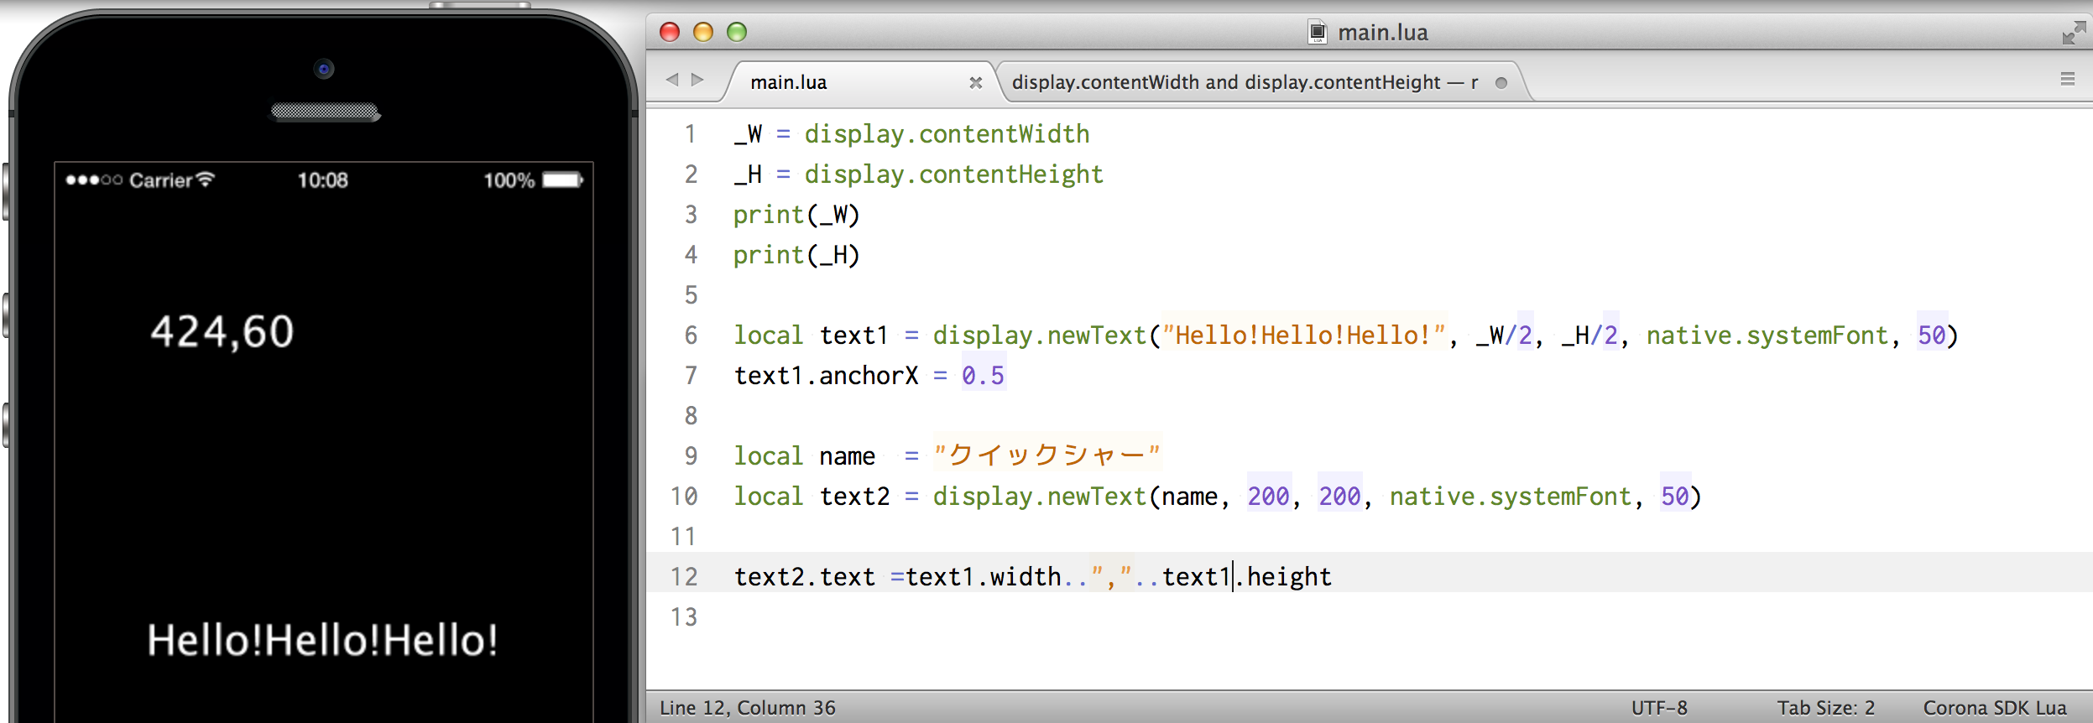Click the UTF-8 encoding indicator
This screenshot has width=2093, height=723.
[x=1659, y=708]
